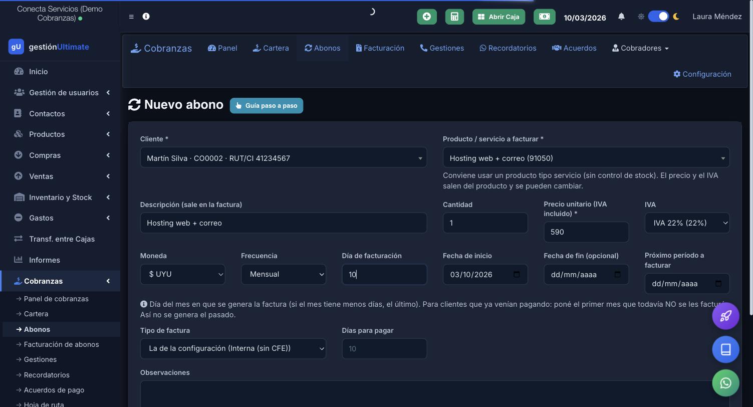Viewport: 753px width, 407px height.
Task: Switch to the Panel tab
Action: click(x=222, y=48)
